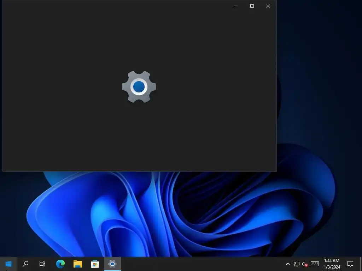362x271 pixels.
Task: Click the muted volume tray icon
Action: tap(305, 264)
